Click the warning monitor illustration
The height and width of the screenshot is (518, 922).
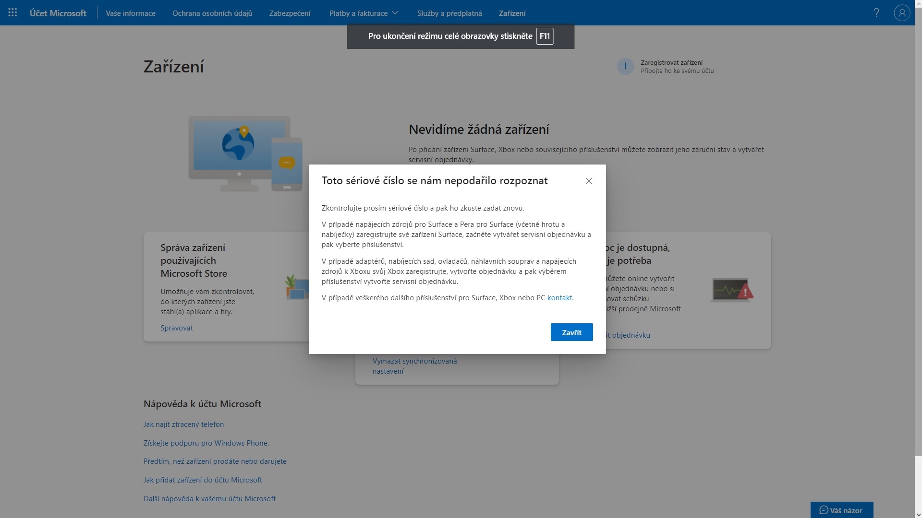point(732,290)
